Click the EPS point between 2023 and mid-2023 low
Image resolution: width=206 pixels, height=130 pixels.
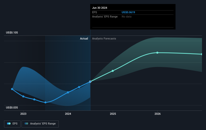(x=34, y=99)
